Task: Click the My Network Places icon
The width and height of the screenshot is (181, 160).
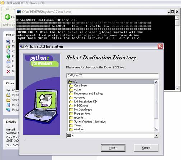Action: point(8,110)
